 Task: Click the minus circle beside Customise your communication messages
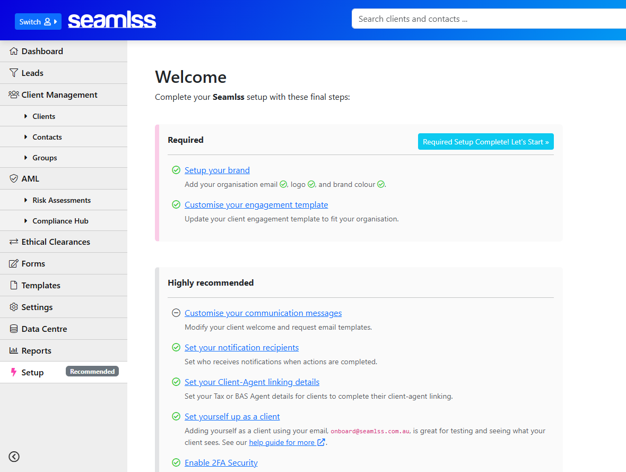(x=176, y=313)
